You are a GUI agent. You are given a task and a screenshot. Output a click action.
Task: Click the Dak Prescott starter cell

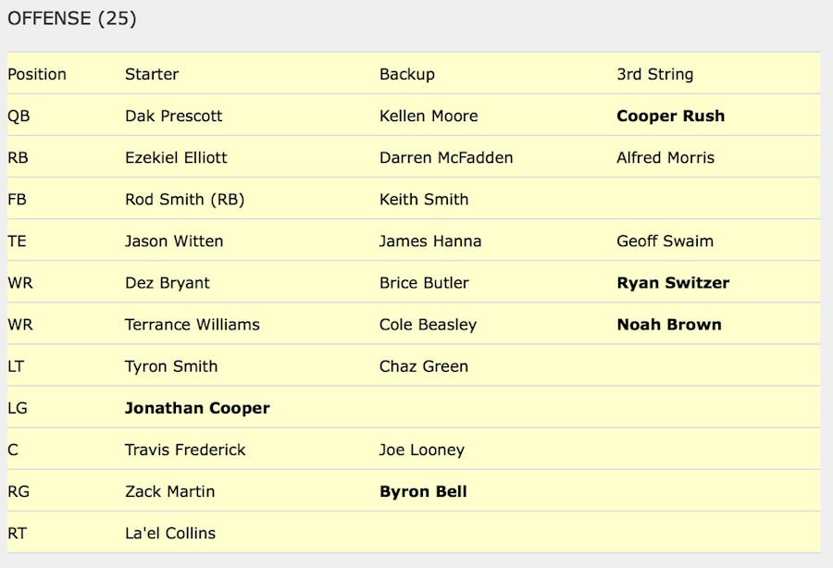174,116
